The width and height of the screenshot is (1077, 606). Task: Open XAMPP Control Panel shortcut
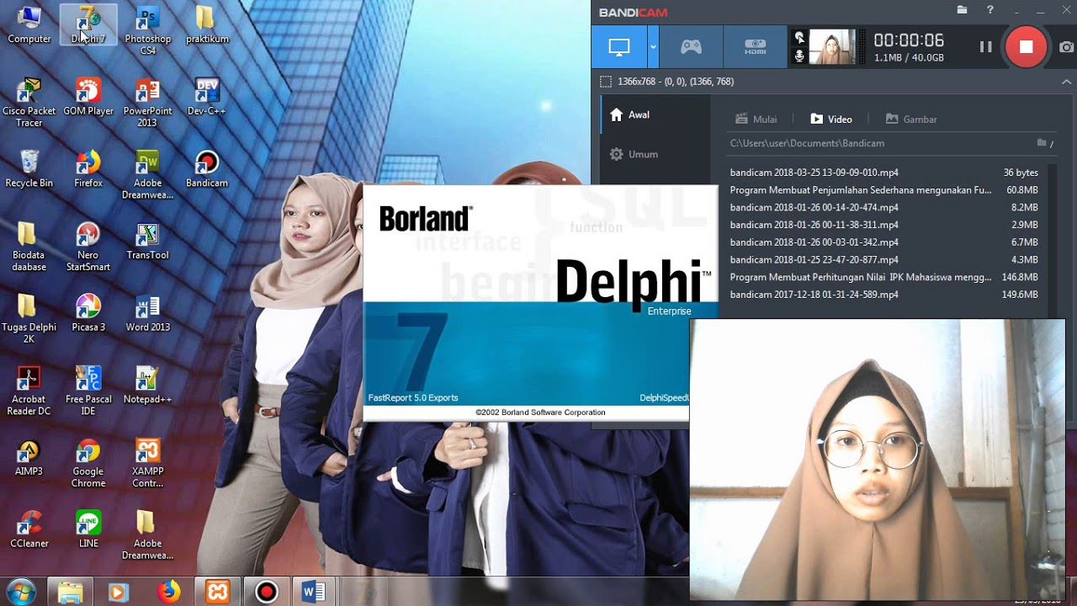pyautogui.click(x=147, y=464)
